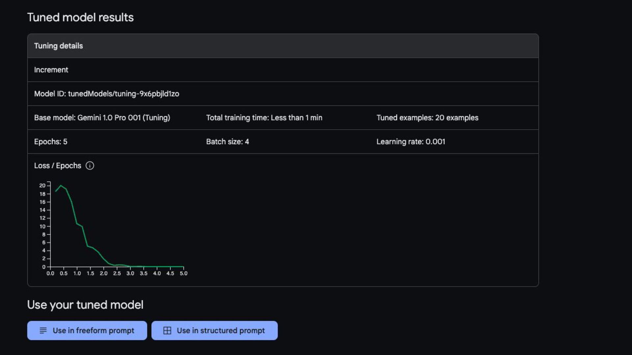632x355 pixels.
Task: Click the Use your tuned model heading
Action: point(85,305)
